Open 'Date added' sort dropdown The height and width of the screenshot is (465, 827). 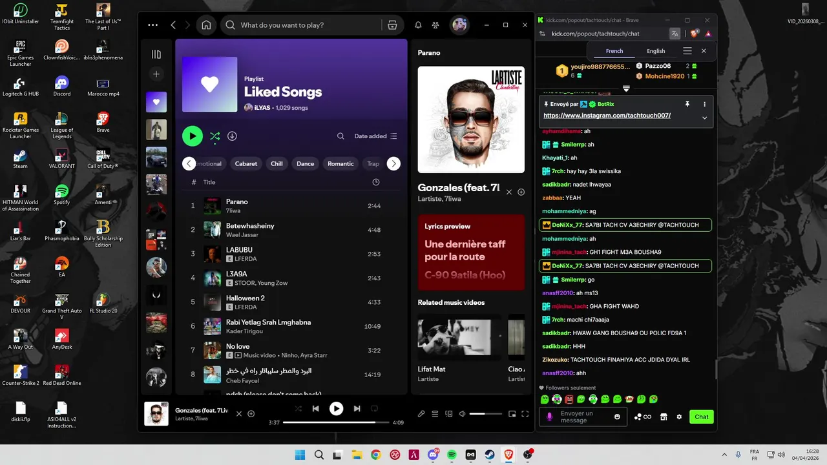click(375, 136)
